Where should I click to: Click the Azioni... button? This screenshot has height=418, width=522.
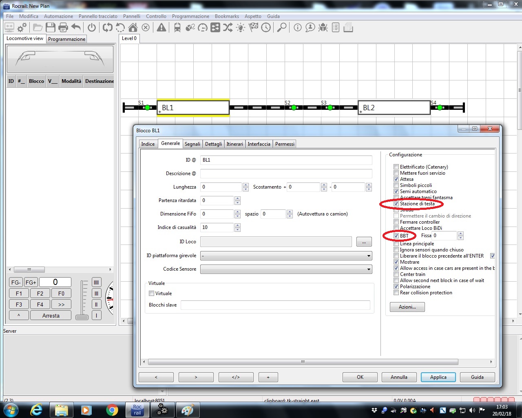click(x=407, y=307)
